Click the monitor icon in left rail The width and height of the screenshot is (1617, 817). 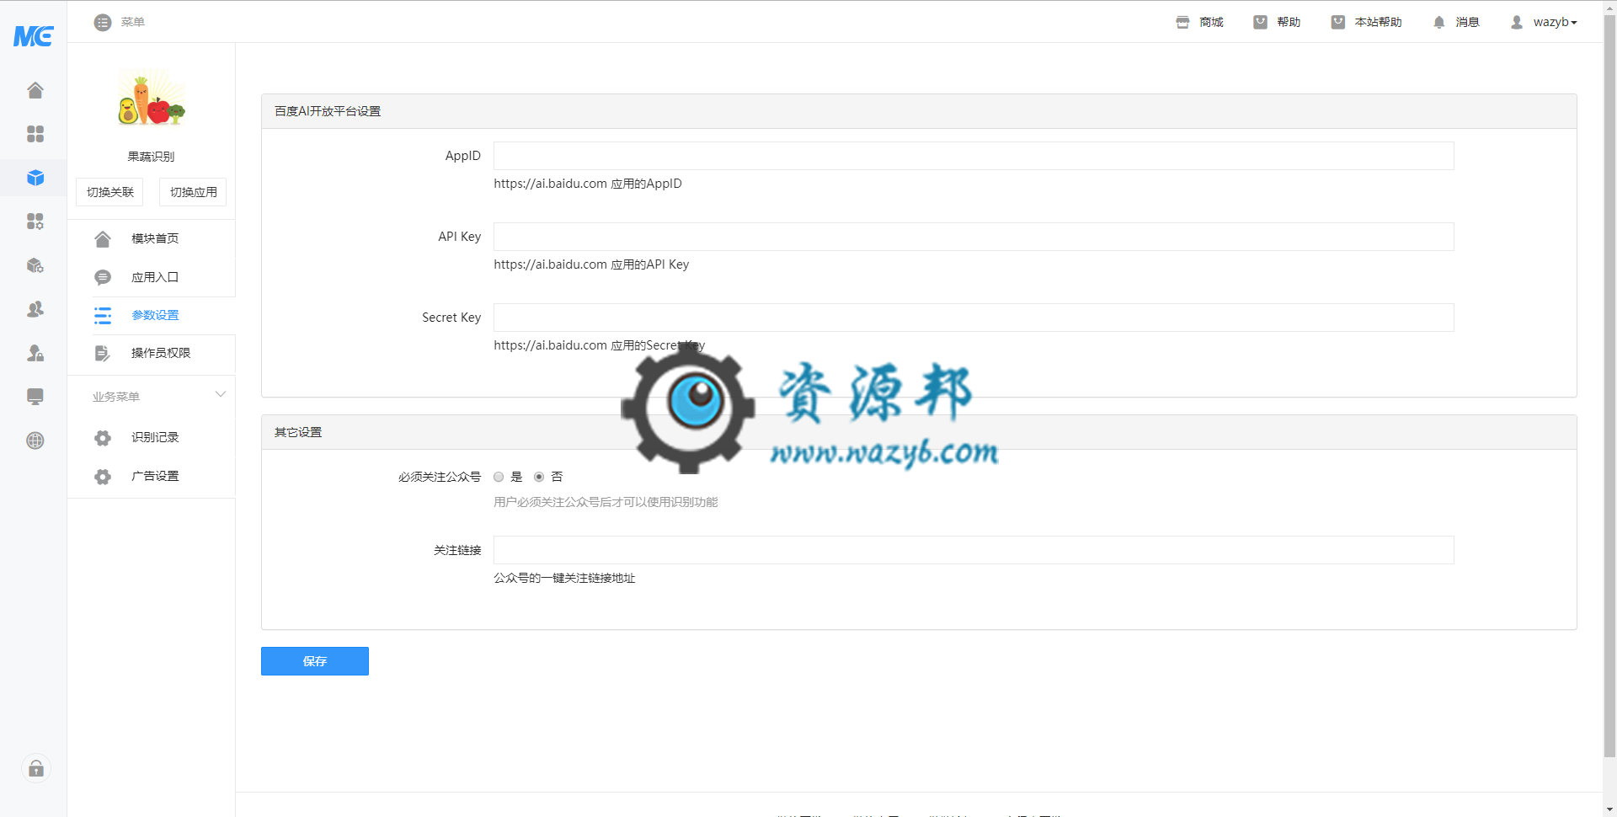[x=35, y=397]
